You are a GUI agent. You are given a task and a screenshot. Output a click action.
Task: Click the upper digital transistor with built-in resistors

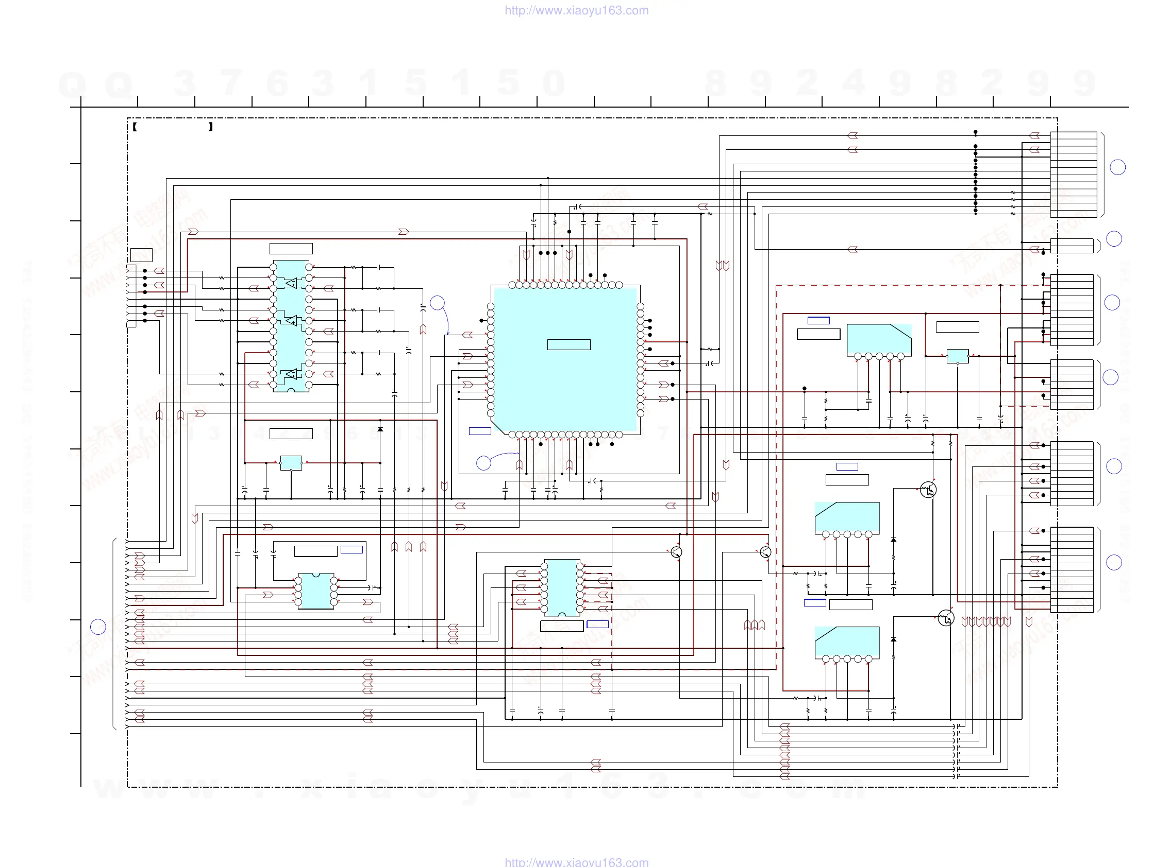coord(928,490)
